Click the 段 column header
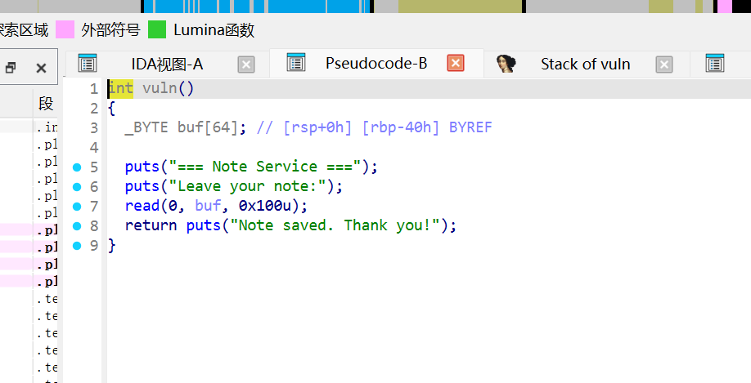751x383 pixels. (46, 103)
